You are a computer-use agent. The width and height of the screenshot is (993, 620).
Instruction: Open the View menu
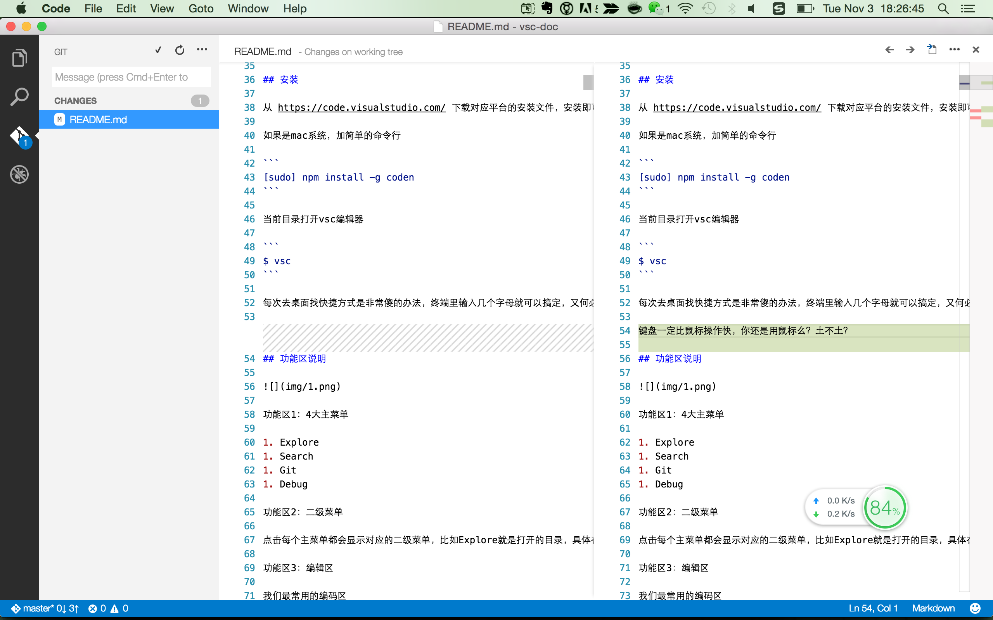point(162,9)
